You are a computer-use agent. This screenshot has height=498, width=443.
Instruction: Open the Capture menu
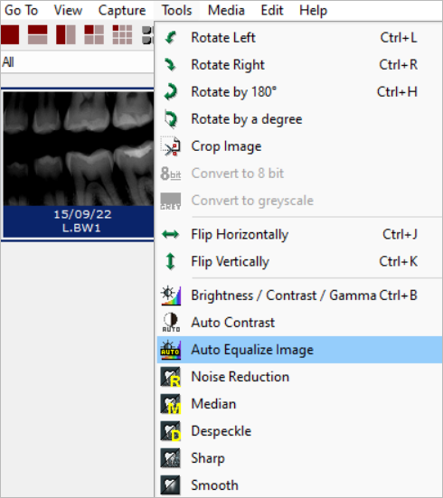pos(122,11)
